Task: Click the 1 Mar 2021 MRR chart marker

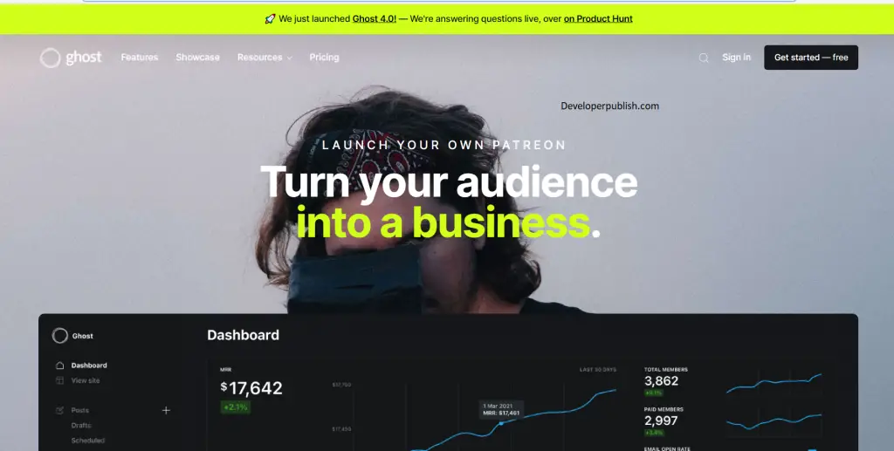Action: pos(502,423)
